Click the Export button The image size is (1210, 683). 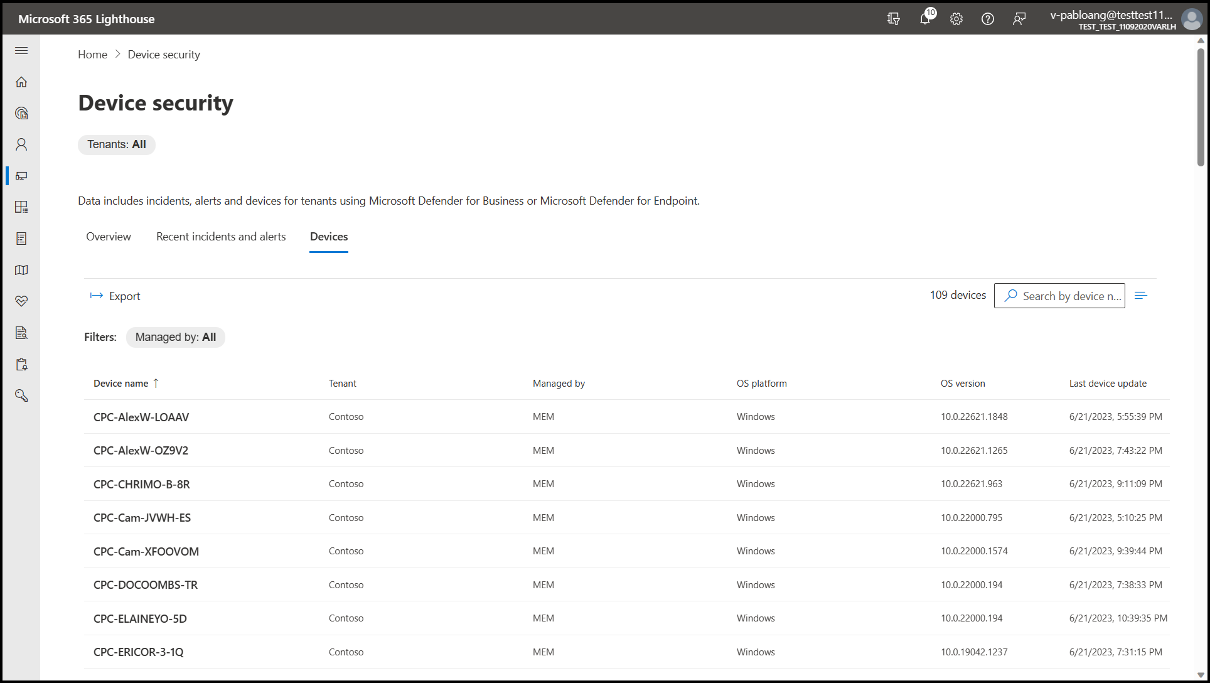point(115,296)
